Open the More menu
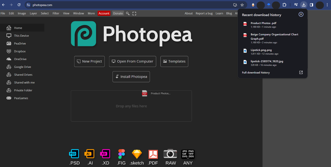Image resolution: width=331 pixels, height=167 pixels. (x=91, y=13)
